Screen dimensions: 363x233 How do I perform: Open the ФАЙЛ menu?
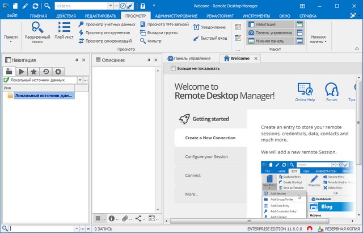click(x=12, y=16)
